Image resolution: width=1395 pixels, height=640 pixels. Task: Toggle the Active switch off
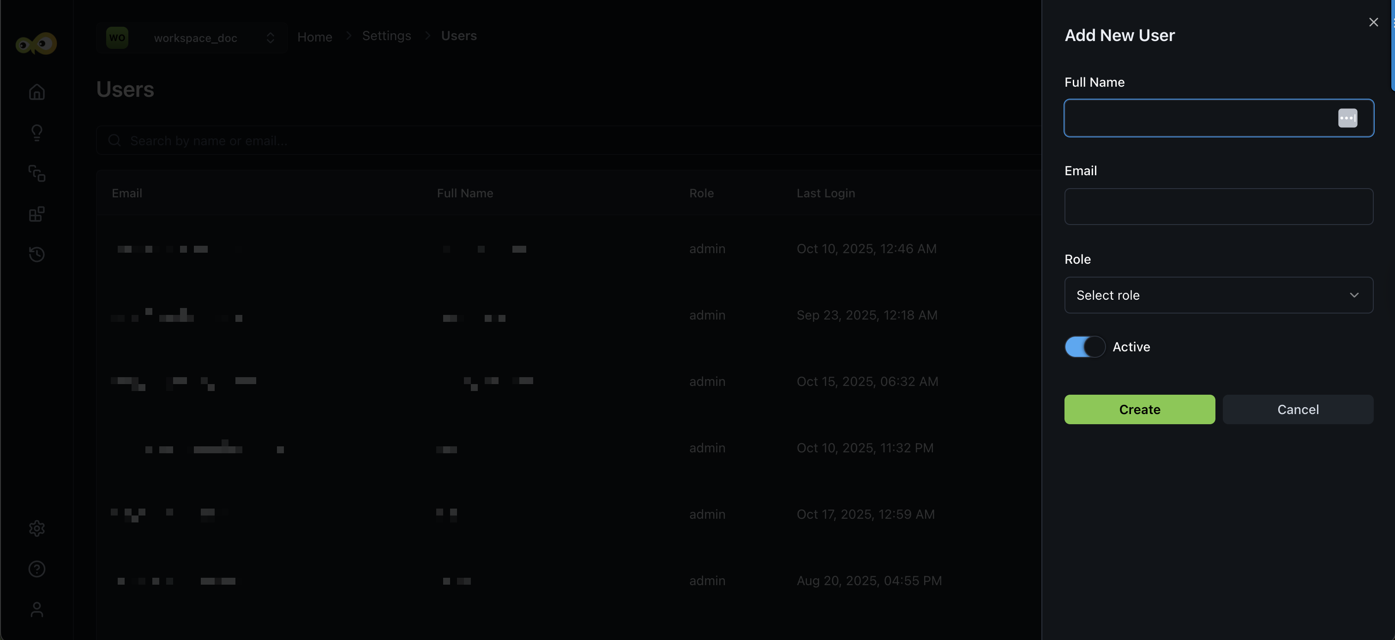pyautogui.click(x=1085, y=347)
